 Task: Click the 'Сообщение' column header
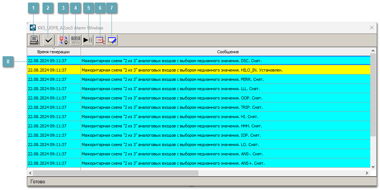(x=228, y=52)
